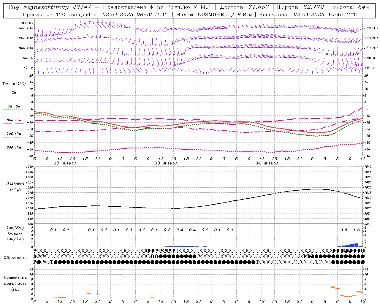Image resolution: width=380 pixels, height=304 pixels.
Task: Click the Тем-ра(°C) panel label
Action: click(14, 84)
